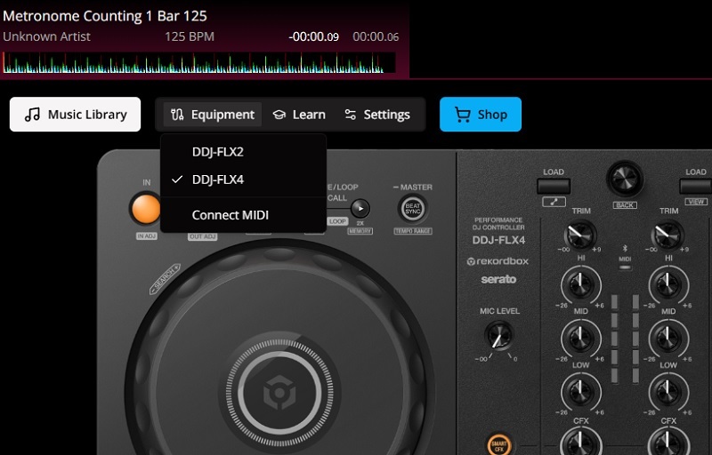
Task: Click the 125 BPM readout
Action: pyautogui.click(x=190, y=36)
